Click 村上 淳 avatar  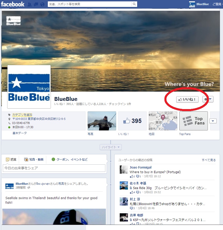pos(124,201)
